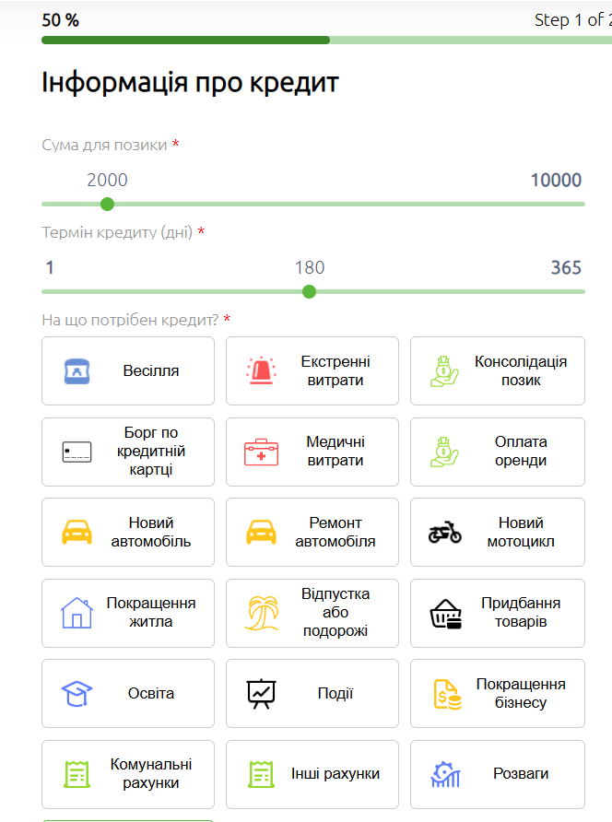Click the 50 % progress text
This screenshot has height=822, width=612.
click(x=60, y=20)
